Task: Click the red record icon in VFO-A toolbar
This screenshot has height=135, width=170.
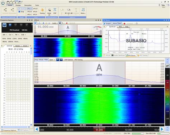Action: tap(67, 23)
